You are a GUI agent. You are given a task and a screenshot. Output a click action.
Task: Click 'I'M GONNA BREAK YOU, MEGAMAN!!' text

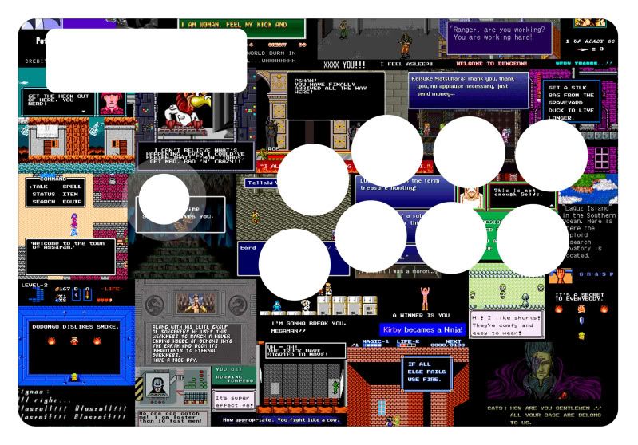tap(308, 327)
